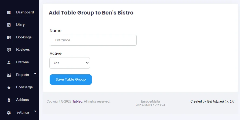Focus the Name input field
The width and height of the screenshot is (240, 120).
click(93, 40)
